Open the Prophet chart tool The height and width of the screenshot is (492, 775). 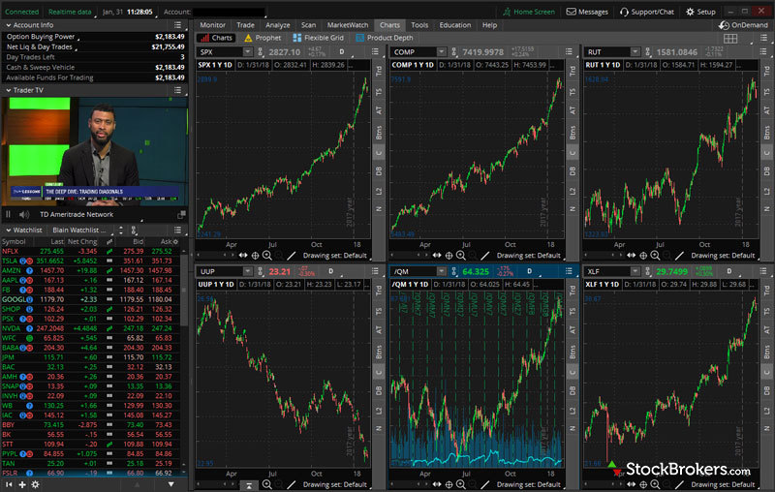(263, 38)
